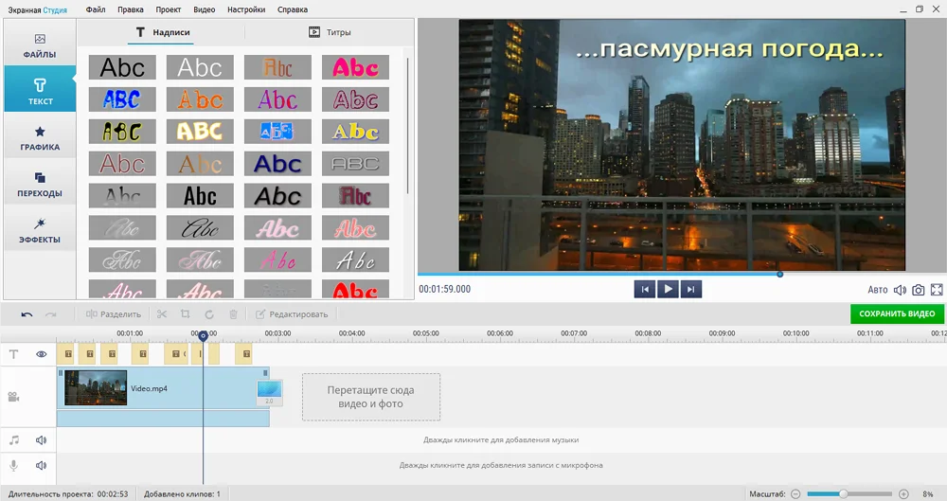The width and height of the screenshot is (947, 501).
Task: Select the Текст sidebar section
Action: point(40,89)
